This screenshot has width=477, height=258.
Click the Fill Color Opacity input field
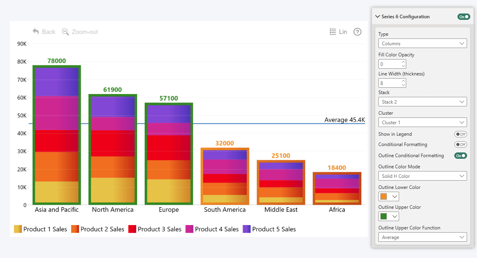390,64
